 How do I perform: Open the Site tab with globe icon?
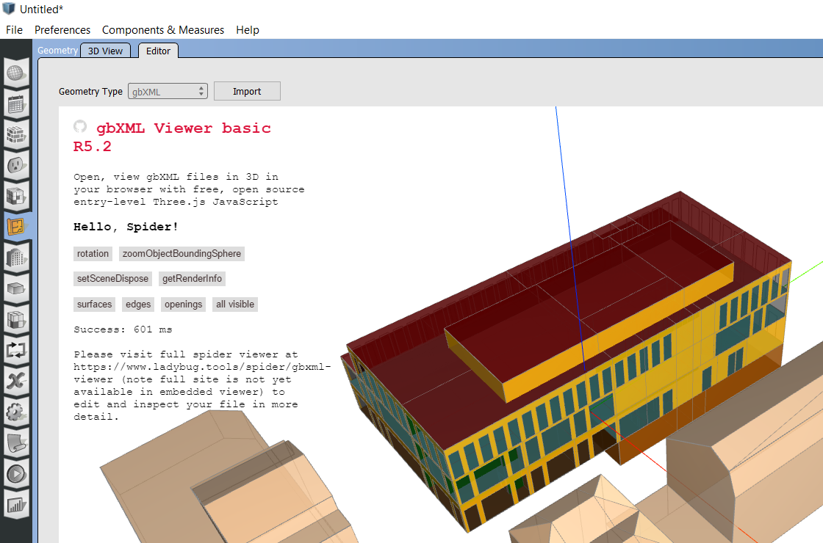tap(15, 73)
